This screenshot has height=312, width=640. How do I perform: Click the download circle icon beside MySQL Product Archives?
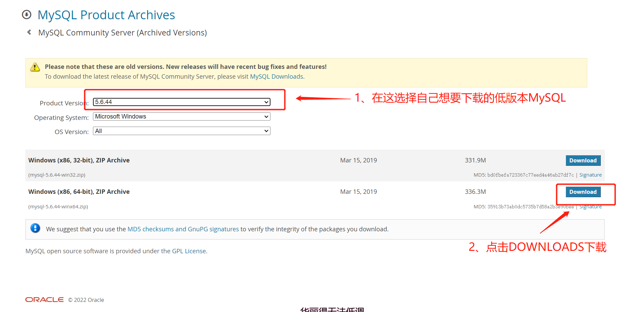tap(27, 15)
